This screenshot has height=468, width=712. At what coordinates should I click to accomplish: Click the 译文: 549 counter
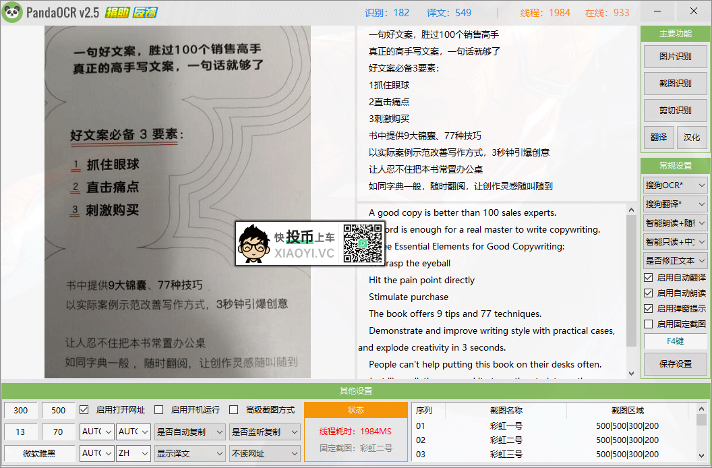pos(449,13)
